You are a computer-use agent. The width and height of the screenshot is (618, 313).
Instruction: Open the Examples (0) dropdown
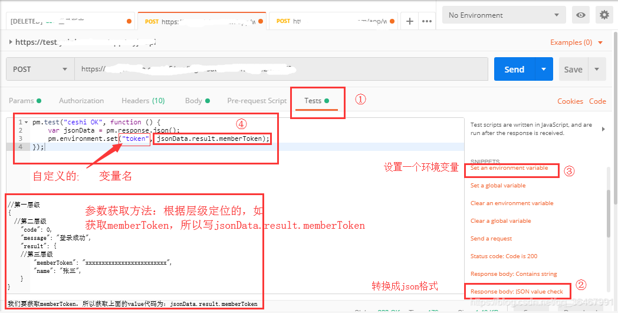[x=576, y=42]
